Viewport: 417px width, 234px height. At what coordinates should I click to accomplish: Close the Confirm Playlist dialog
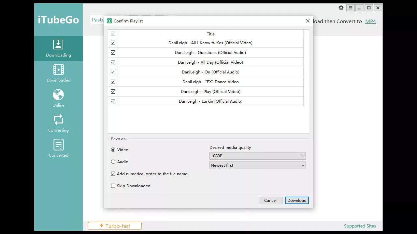click(308, 21)
